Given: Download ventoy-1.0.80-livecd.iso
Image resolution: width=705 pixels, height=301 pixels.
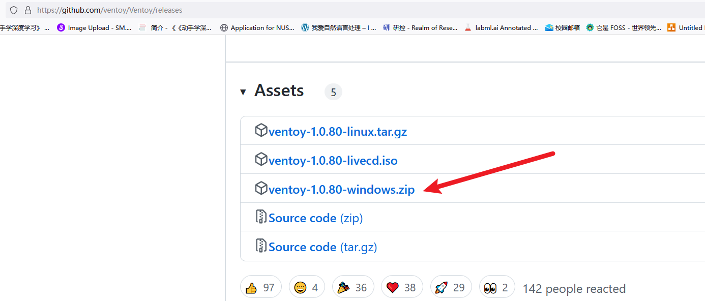Looking at the screenshot, I should [x=333, y=161].
